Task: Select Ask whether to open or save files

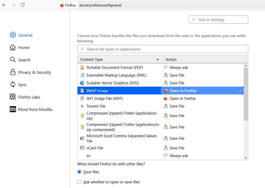Action: [x=79, y=182]
